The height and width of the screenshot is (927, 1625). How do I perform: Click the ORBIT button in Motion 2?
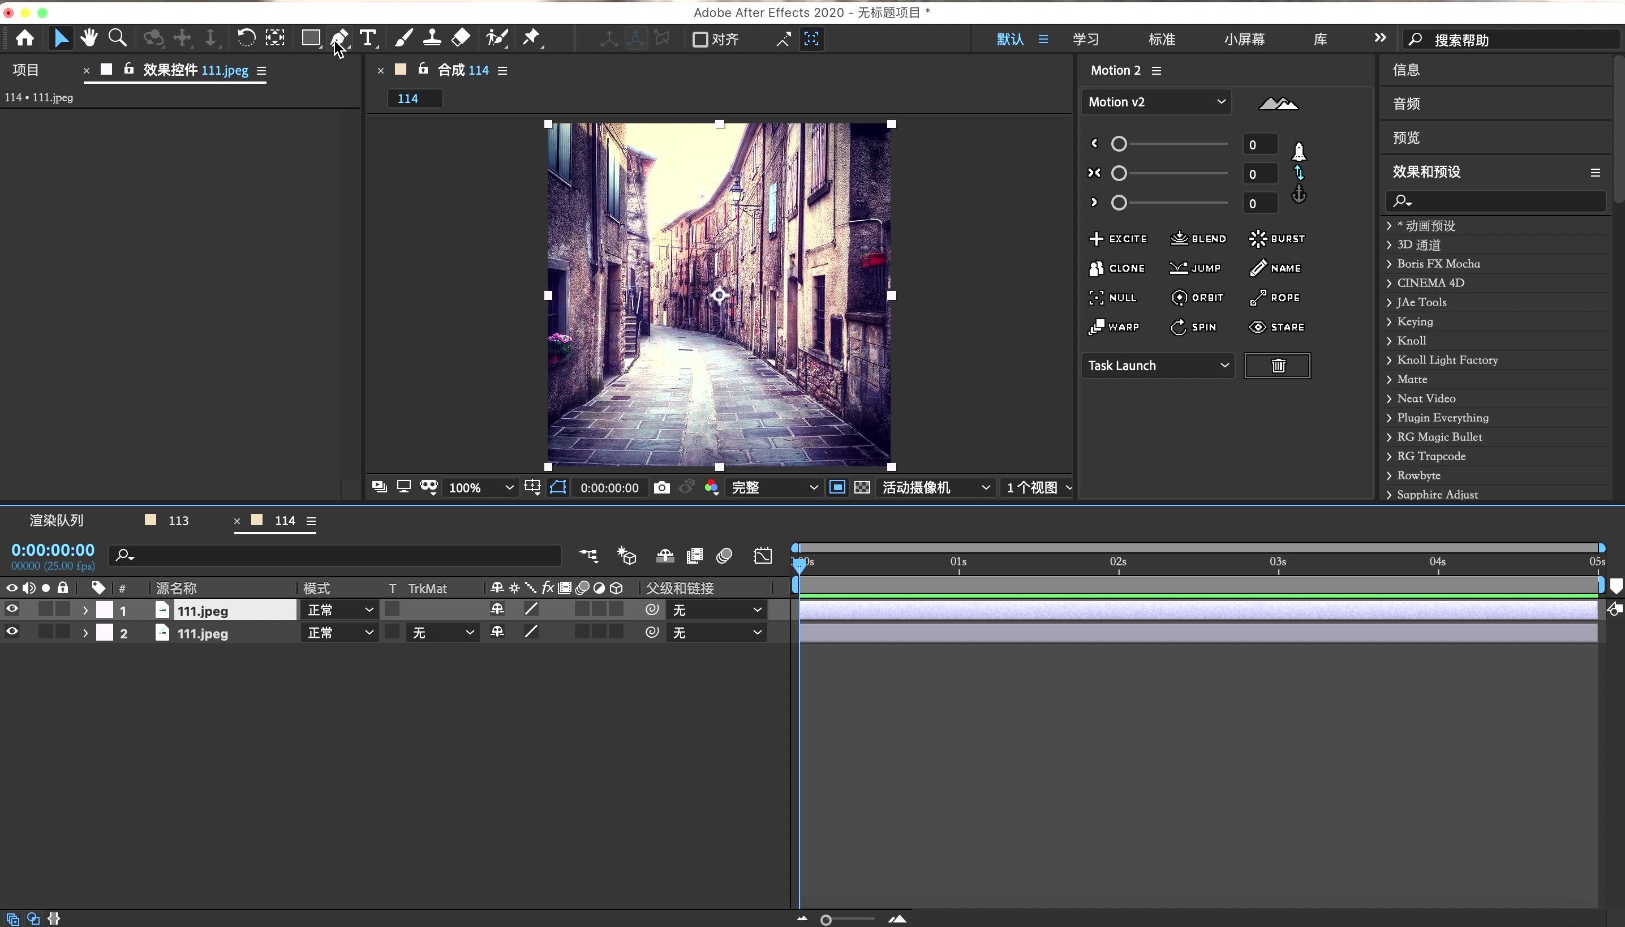(1198, 297)
